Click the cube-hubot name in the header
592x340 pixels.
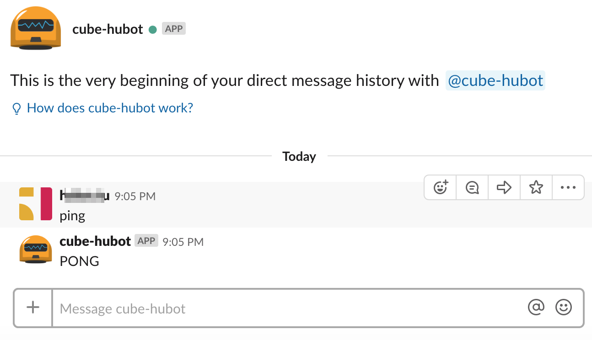[108, 29]
